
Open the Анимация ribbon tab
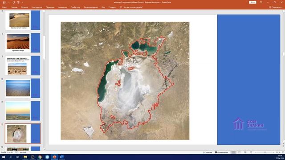(x=62, y=7)
